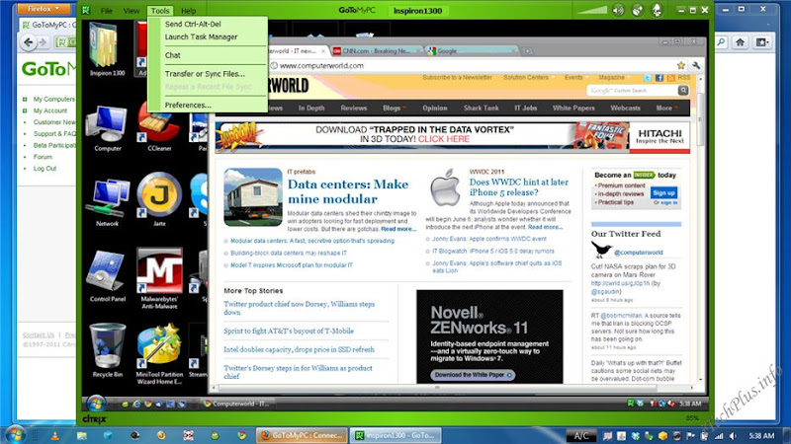This screenshot has height=444, width=791.
Task: Select Launch Task Manager menu entry
Action: [201, 37]
